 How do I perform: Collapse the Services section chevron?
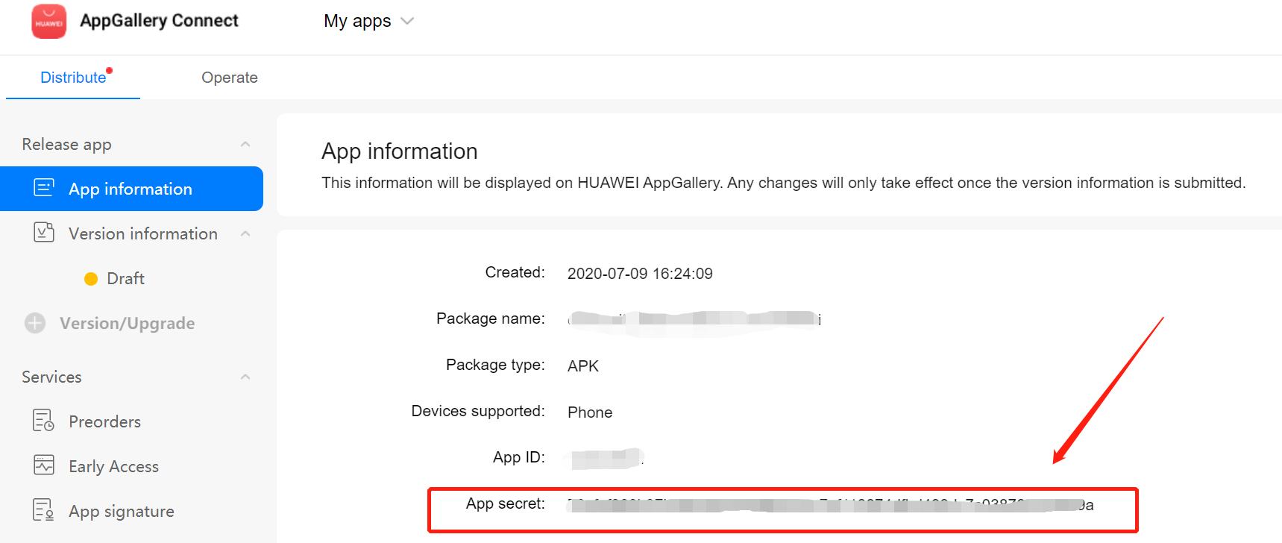click(245, 377)
